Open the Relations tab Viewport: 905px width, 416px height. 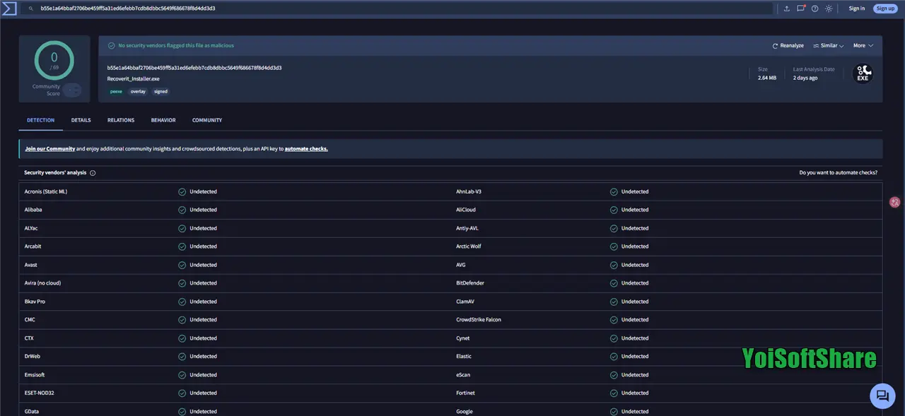(121, 120)
